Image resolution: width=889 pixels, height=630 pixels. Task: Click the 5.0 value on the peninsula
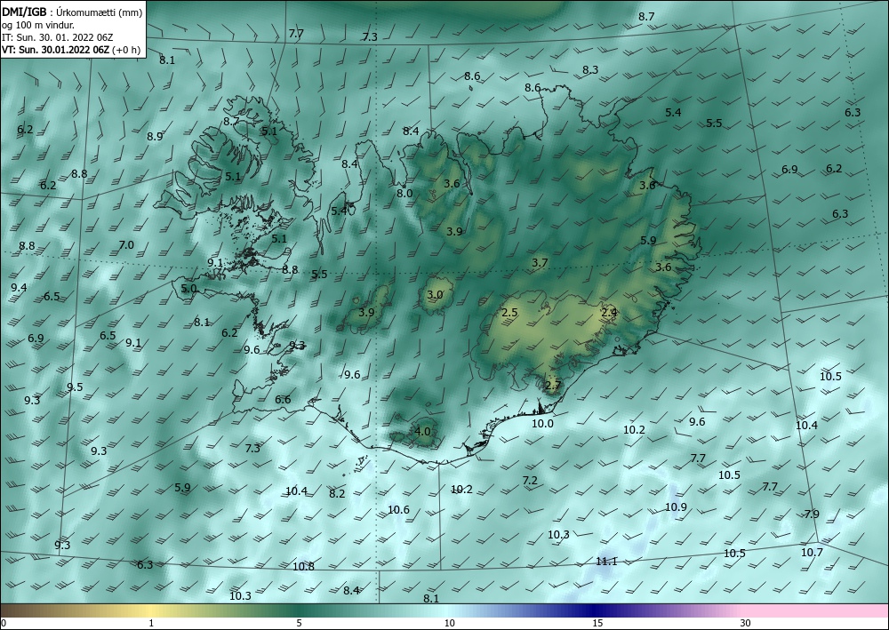[x=188, y=289]
